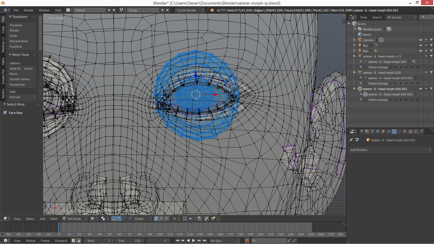Open the Select menu in viewport header
Viewport: 434px width, 244px height.
tap(30, 219)
